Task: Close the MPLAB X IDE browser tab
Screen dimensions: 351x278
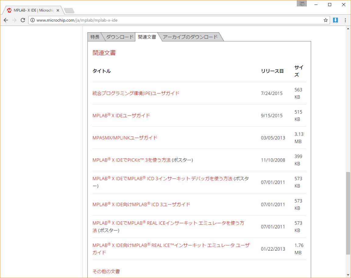Action: (58, 10)
